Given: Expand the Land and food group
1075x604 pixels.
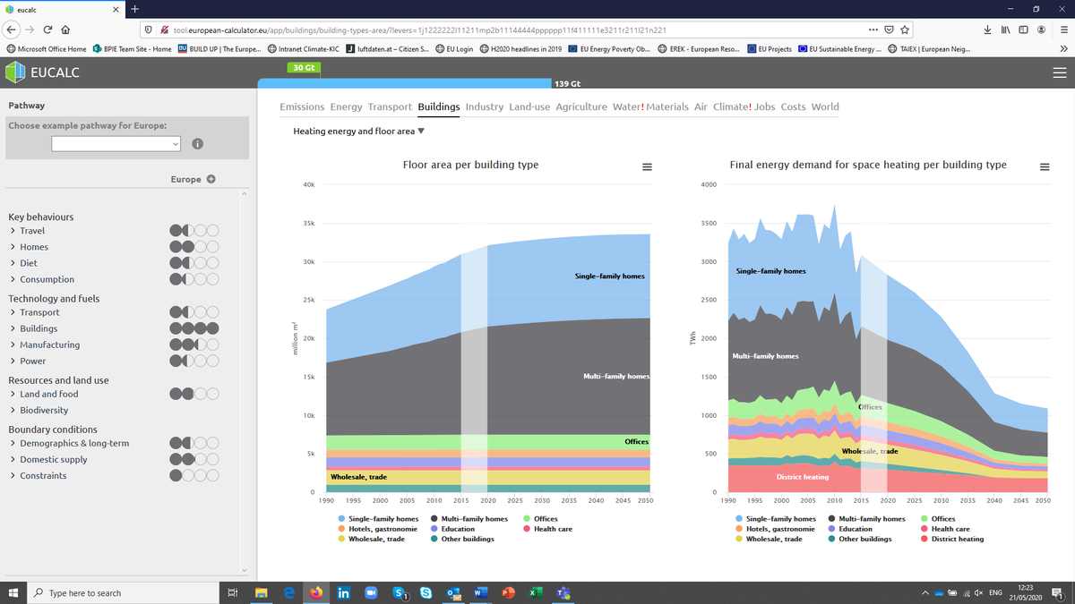Looking at the screenshot, I should (44, 394).
